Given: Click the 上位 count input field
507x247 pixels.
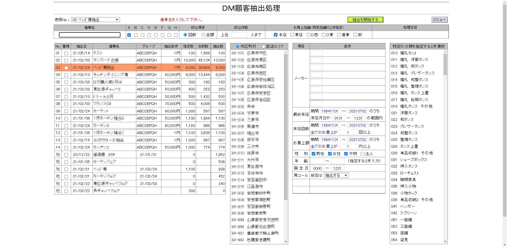Looking at the screenshot, I should click(239, 35).
